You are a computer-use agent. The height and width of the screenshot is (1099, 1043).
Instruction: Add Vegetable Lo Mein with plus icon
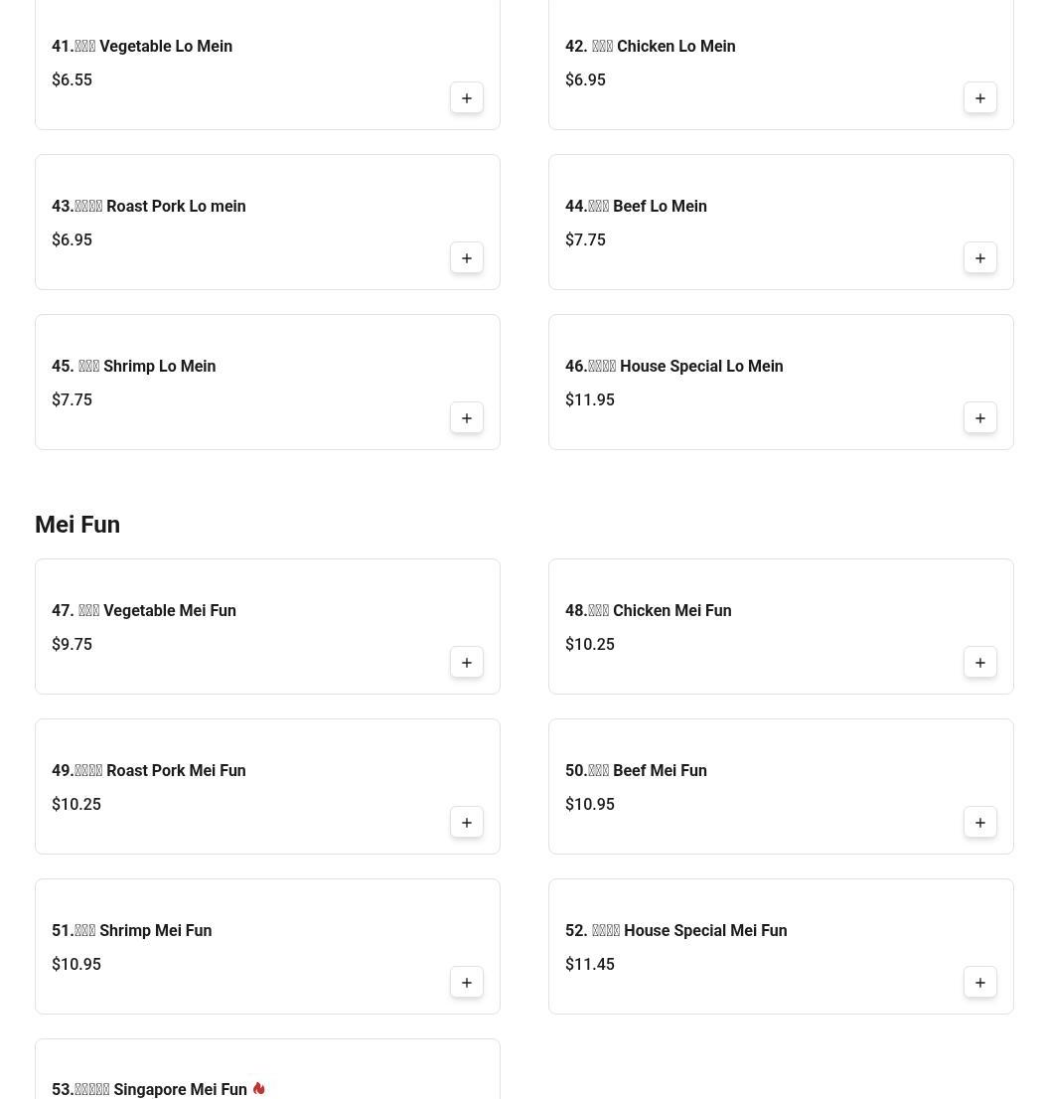(467, 98)
